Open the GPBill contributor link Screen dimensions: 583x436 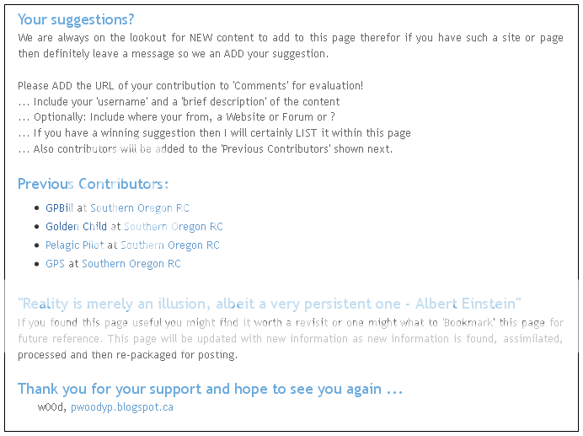pyautogui.click(x=60, y=208)
